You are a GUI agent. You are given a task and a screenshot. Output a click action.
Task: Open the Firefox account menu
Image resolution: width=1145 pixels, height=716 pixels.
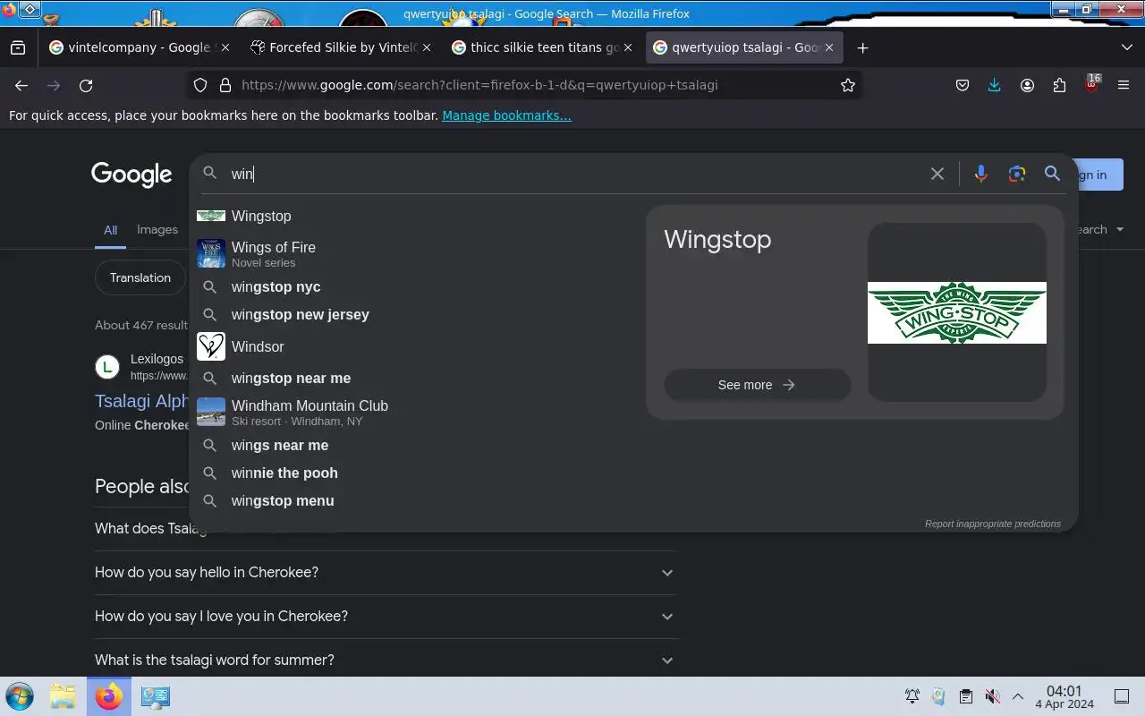coord(1027,85)
